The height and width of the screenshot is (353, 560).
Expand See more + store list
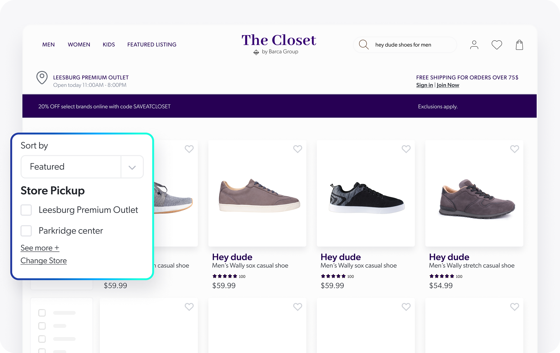click(40, 248)
